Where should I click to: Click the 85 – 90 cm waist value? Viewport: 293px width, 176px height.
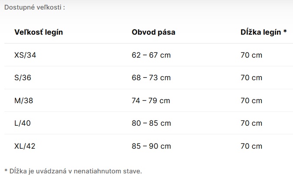151,146
